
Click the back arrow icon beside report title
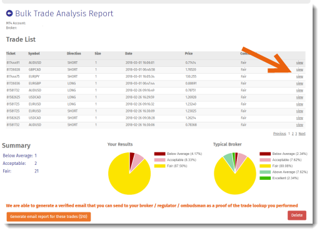pyautogui.click(x=9, y=13)
